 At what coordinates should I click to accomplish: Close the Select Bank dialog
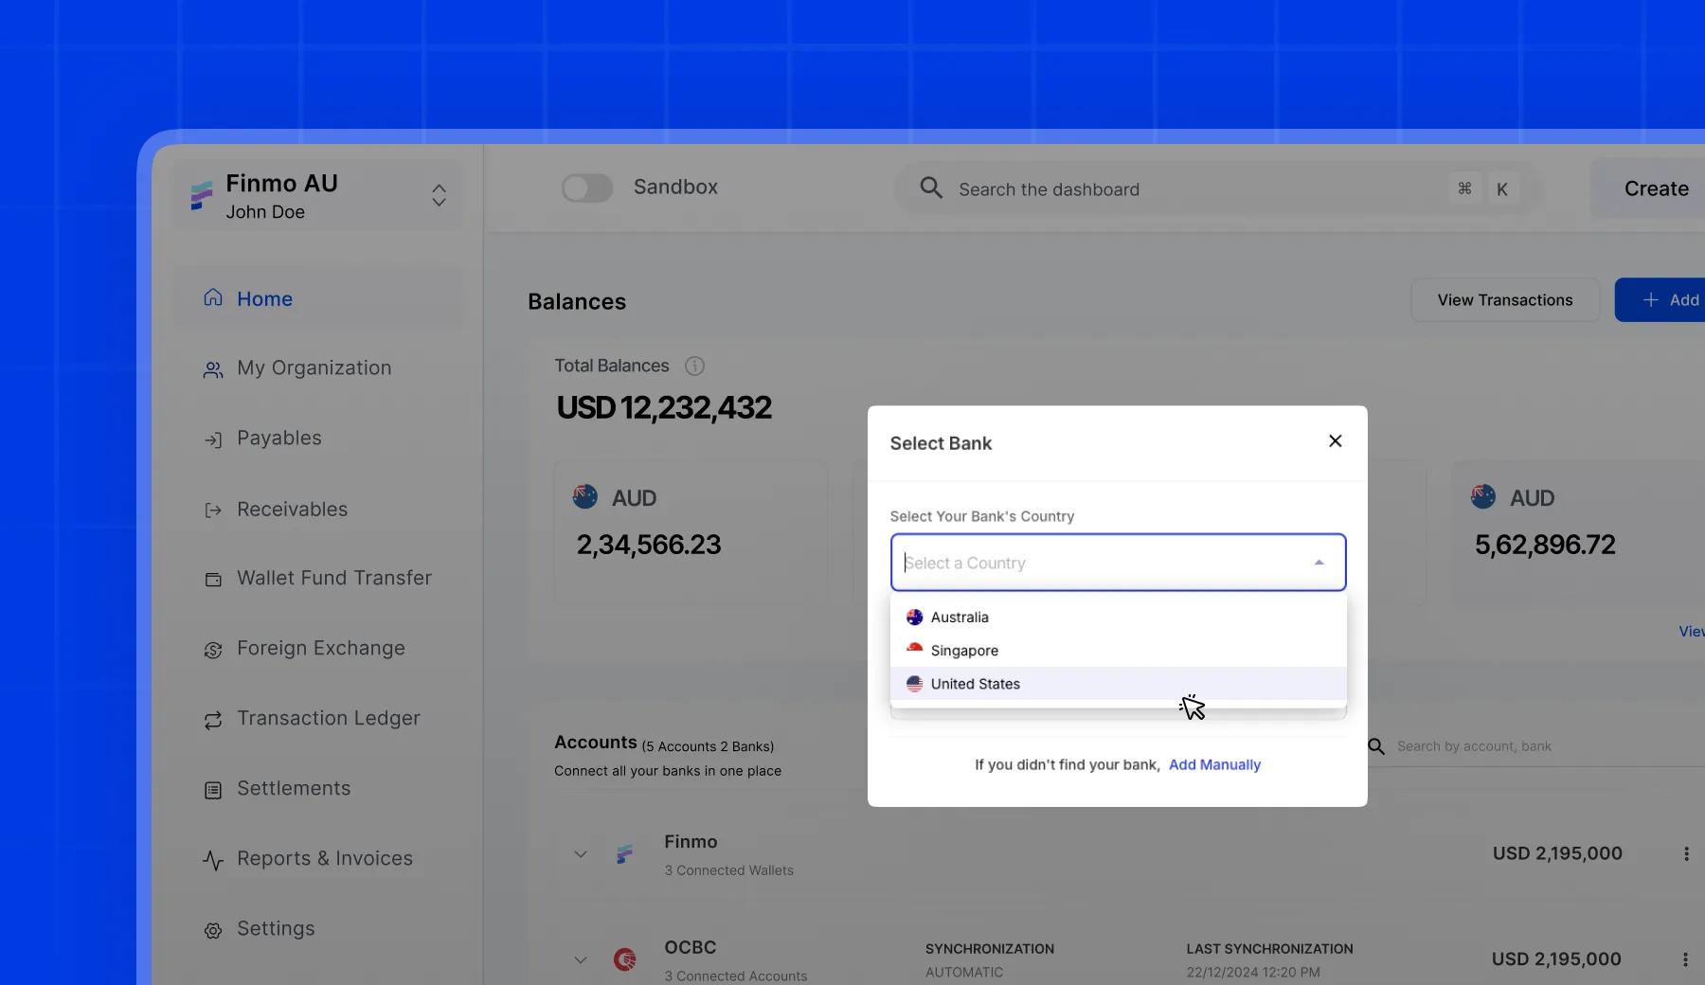tap(1335, 441)
